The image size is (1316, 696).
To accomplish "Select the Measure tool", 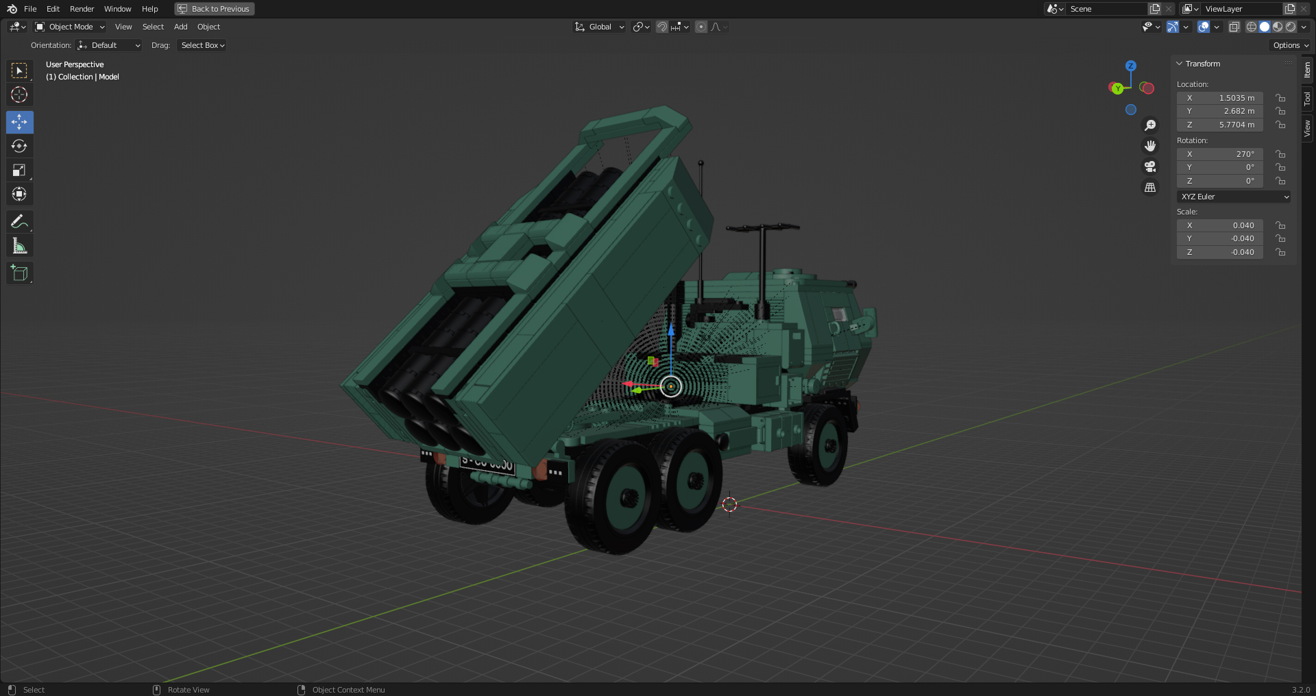I will 19,246.
